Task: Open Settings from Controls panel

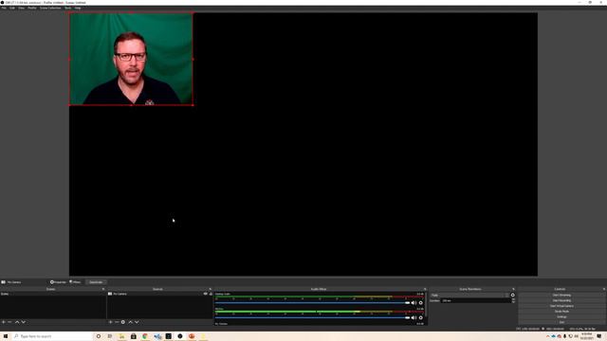Action: pyautogui.click(x=561, y=316)
